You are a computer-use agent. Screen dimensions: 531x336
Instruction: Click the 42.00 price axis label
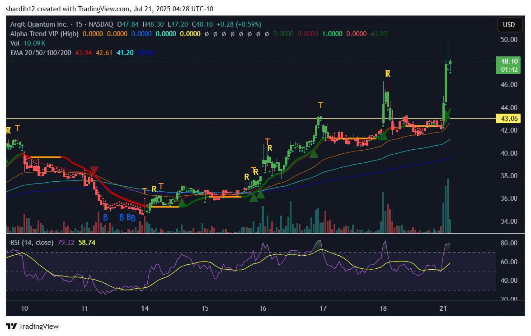tap(509, 130)
